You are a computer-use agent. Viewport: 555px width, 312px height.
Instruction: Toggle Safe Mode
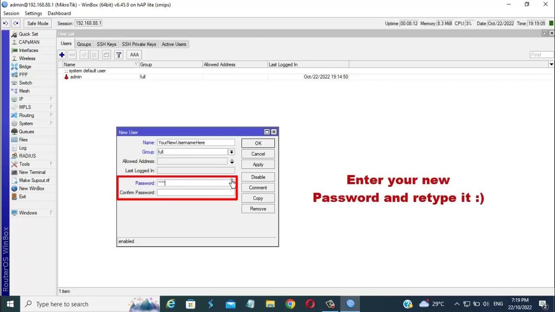(x=38, y=23)
